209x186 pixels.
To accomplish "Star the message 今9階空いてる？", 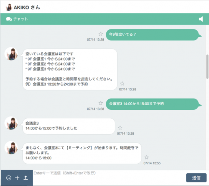I will pyautogui.click(x=101, y=34).
